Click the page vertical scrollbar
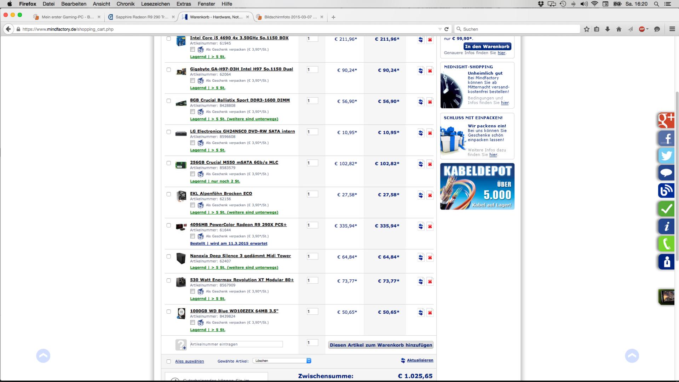This screenshot has width=679, height=382. (677, 177)
